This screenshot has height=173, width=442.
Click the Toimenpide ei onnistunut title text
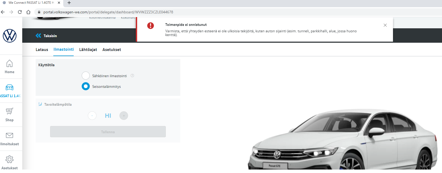(186, 25)
